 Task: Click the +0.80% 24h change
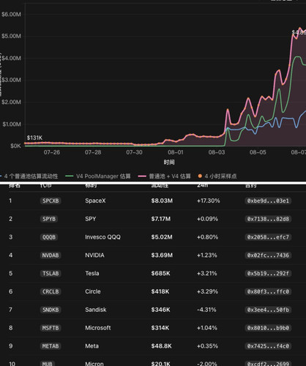coord(207,237)
